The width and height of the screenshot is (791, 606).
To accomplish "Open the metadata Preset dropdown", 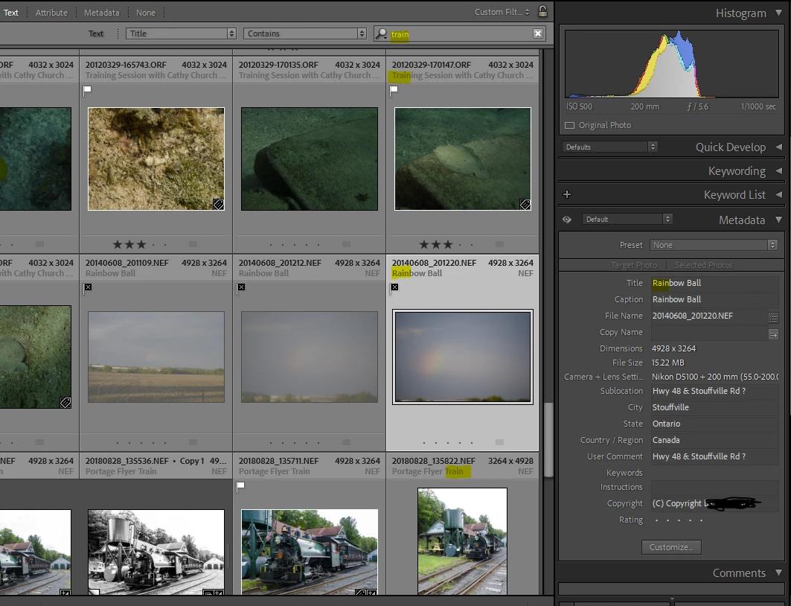I will pyautogui.click(x=713, y=245).
